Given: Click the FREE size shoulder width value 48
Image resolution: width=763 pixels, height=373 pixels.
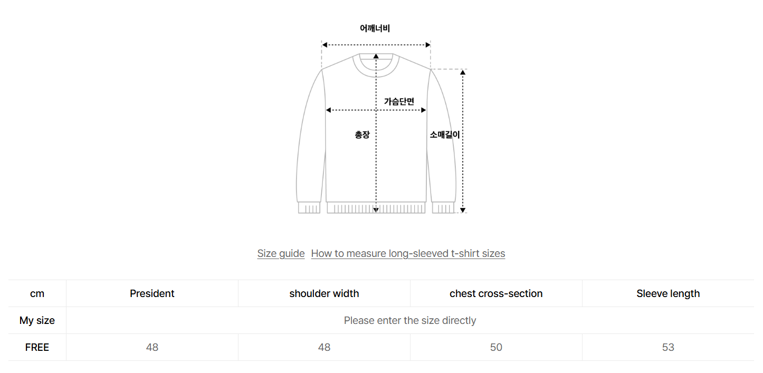Looking at the screenshot, I should (x=324, y=348).
